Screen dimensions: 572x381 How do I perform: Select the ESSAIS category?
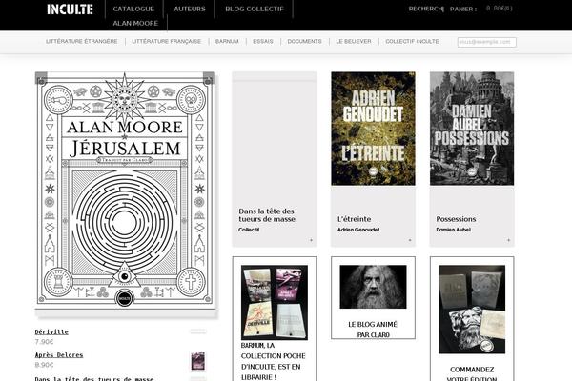coord(263,42)
